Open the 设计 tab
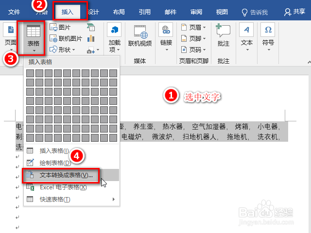Image resolution: width=311 pixels, height=233 pixels. click(93, 12)
